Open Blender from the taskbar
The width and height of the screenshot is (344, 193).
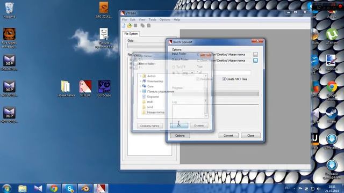pos(85,188)
